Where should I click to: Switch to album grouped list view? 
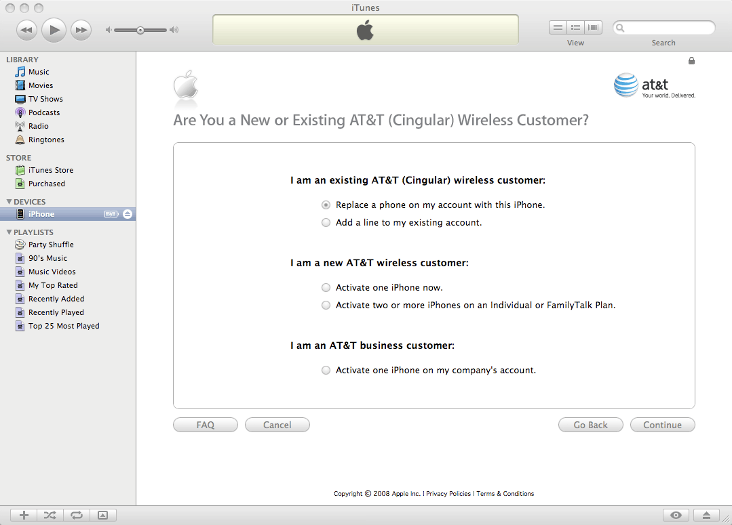point(575,28)
